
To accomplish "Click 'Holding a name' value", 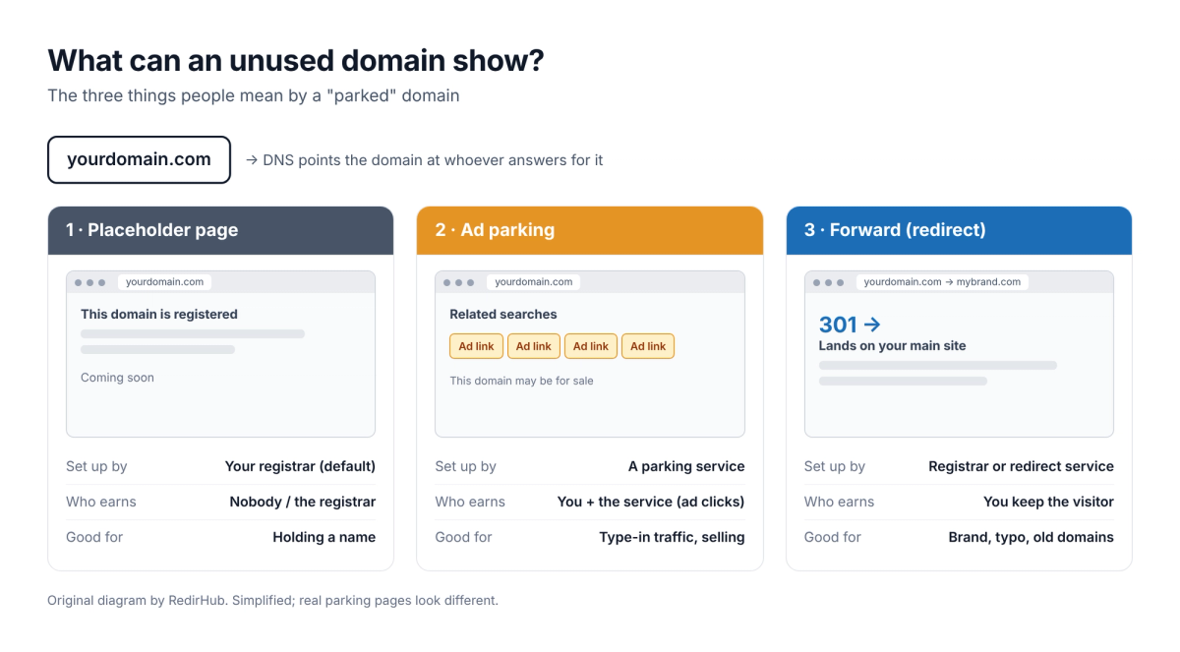I will tap(324, 537).
